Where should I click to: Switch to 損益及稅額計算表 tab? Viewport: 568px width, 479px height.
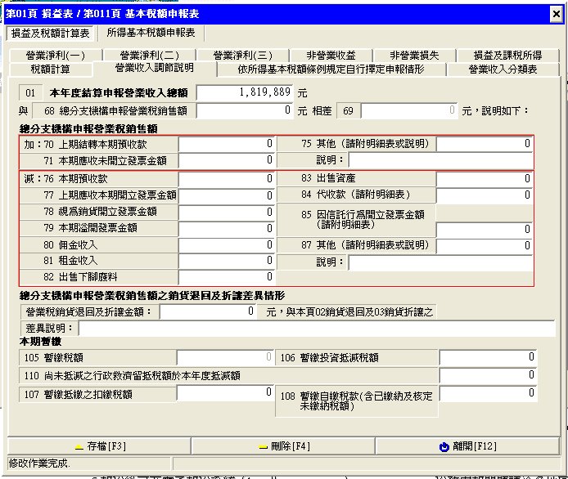50,34
